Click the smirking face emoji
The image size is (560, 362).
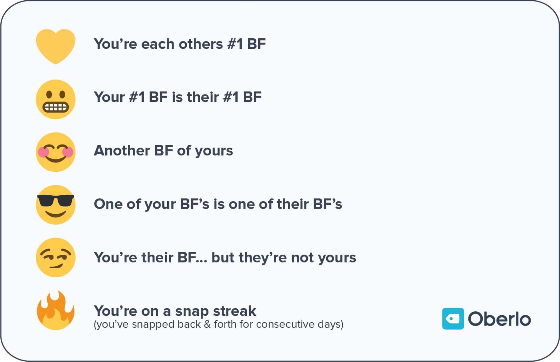56,258
